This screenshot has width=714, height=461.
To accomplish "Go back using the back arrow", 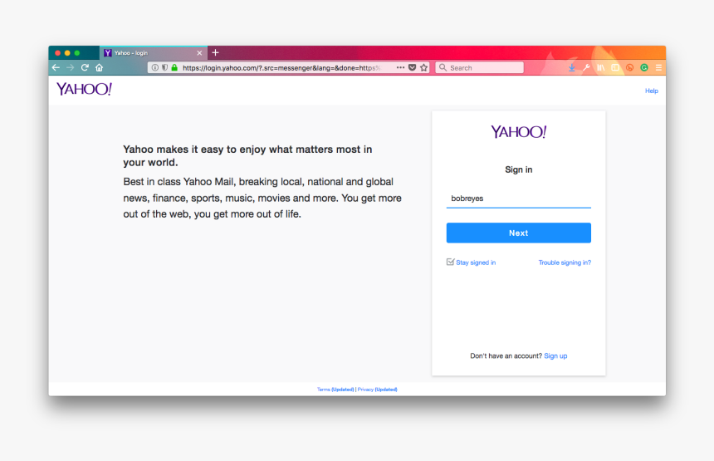I will pos(56,67).
